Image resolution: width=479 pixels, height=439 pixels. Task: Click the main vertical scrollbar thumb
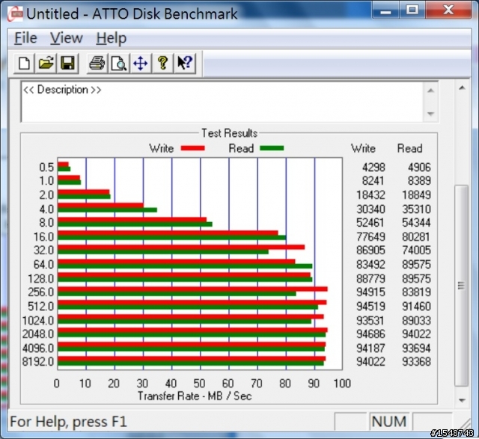coord(462,286)
